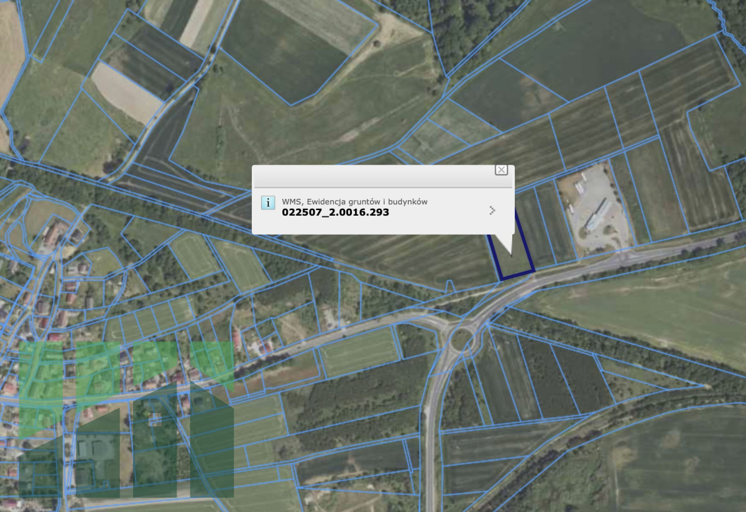Close the parcel information popup

(501, 170)
